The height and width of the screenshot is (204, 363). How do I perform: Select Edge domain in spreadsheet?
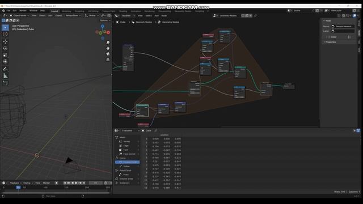click(126, 146)
